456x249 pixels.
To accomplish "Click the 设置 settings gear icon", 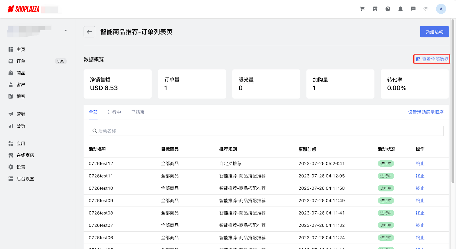I will tap(11, 167).
